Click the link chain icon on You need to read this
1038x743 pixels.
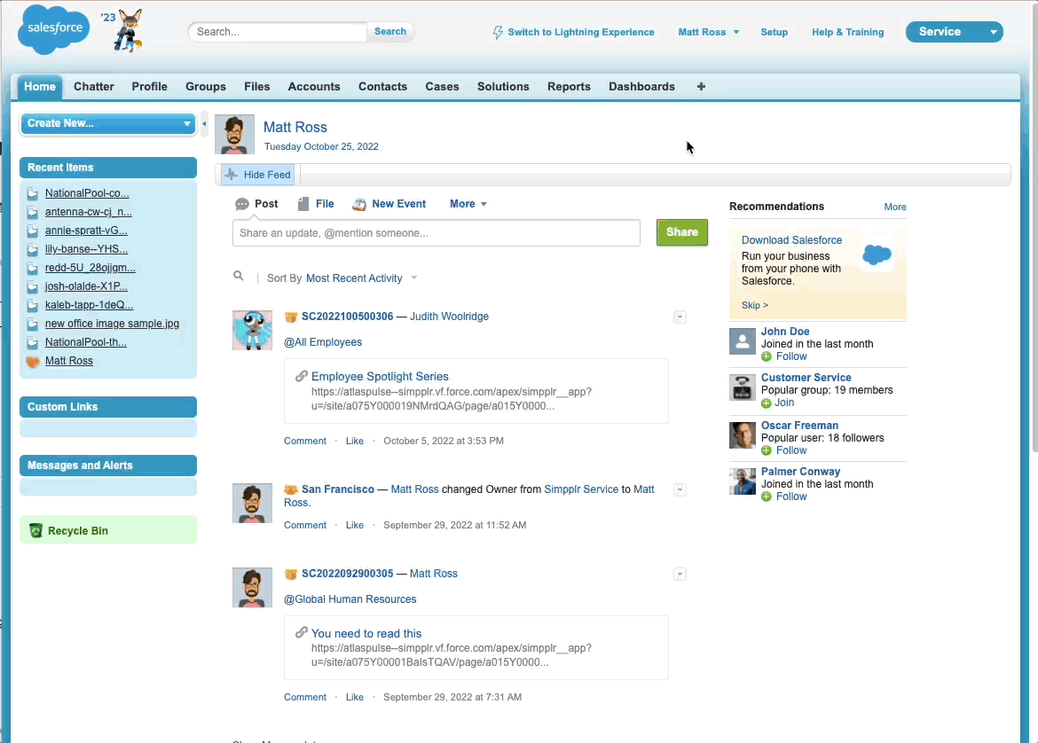[302, 632]
